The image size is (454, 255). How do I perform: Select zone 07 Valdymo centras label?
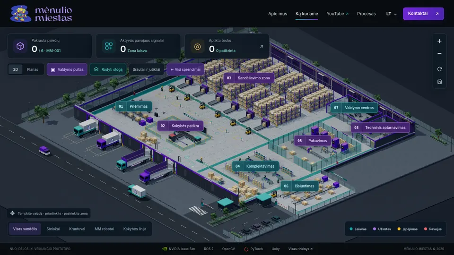point(354,108)
